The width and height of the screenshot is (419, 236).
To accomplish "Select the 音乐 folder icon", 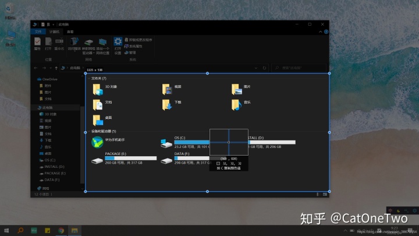I will click(237, 105).
